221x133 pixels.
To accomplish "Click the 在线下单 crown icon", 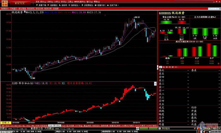I will click(x=108, y=5).
